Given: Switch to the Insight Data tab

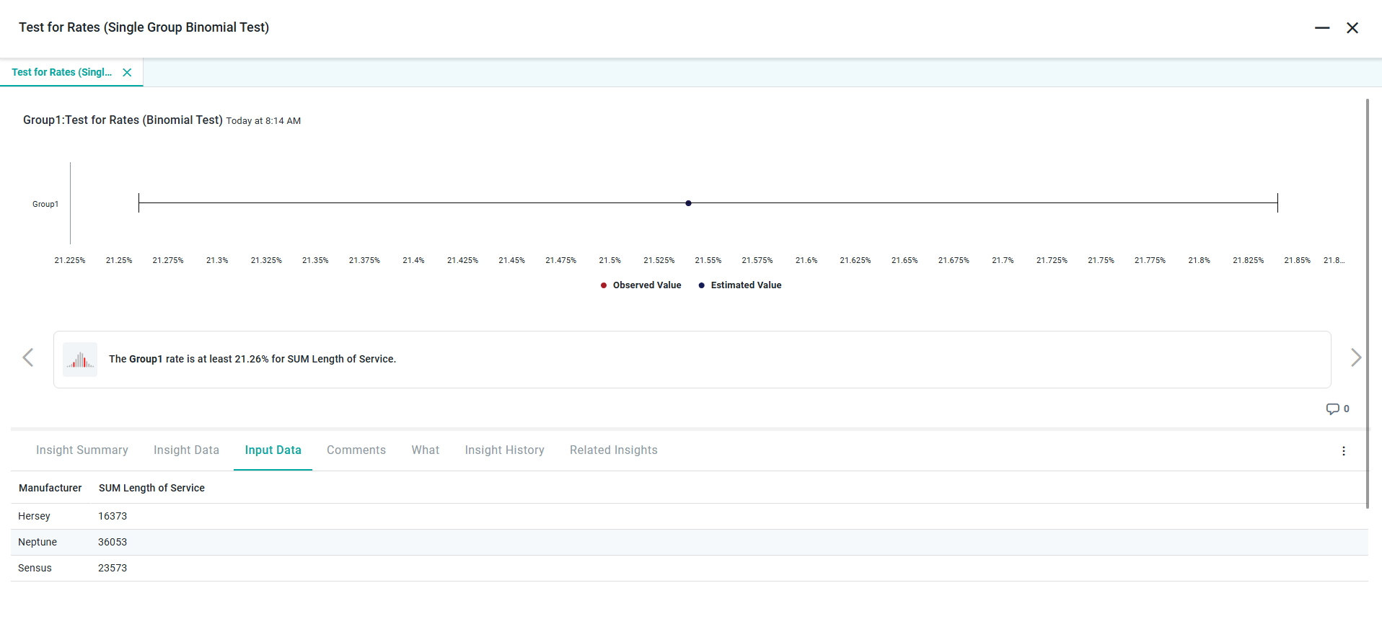Looking at the screenshot, I should coord(186,450).
